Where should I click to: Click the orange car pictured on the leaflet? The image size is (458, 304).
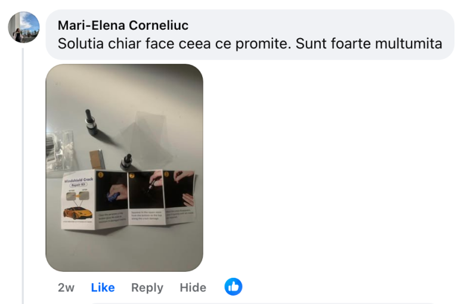tap(78, 213)
